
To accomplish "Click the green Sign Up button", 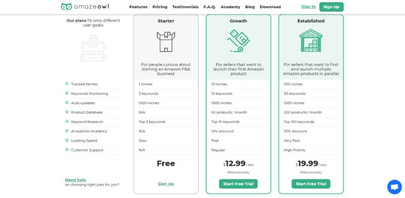I will [331, 7].
